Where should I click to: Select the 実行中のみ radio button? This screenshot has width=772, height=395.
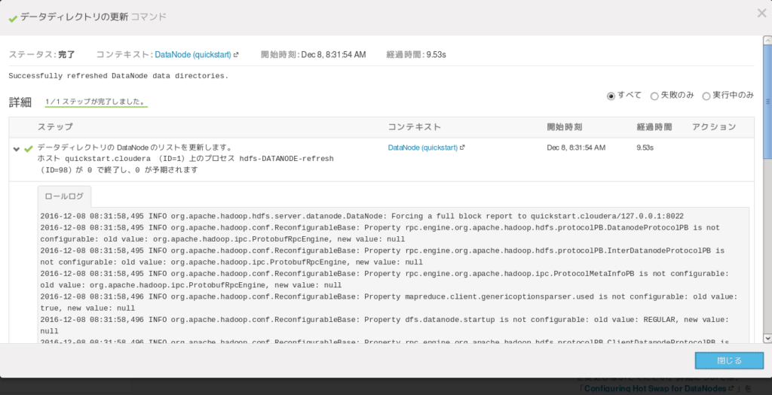pos(706,96)
